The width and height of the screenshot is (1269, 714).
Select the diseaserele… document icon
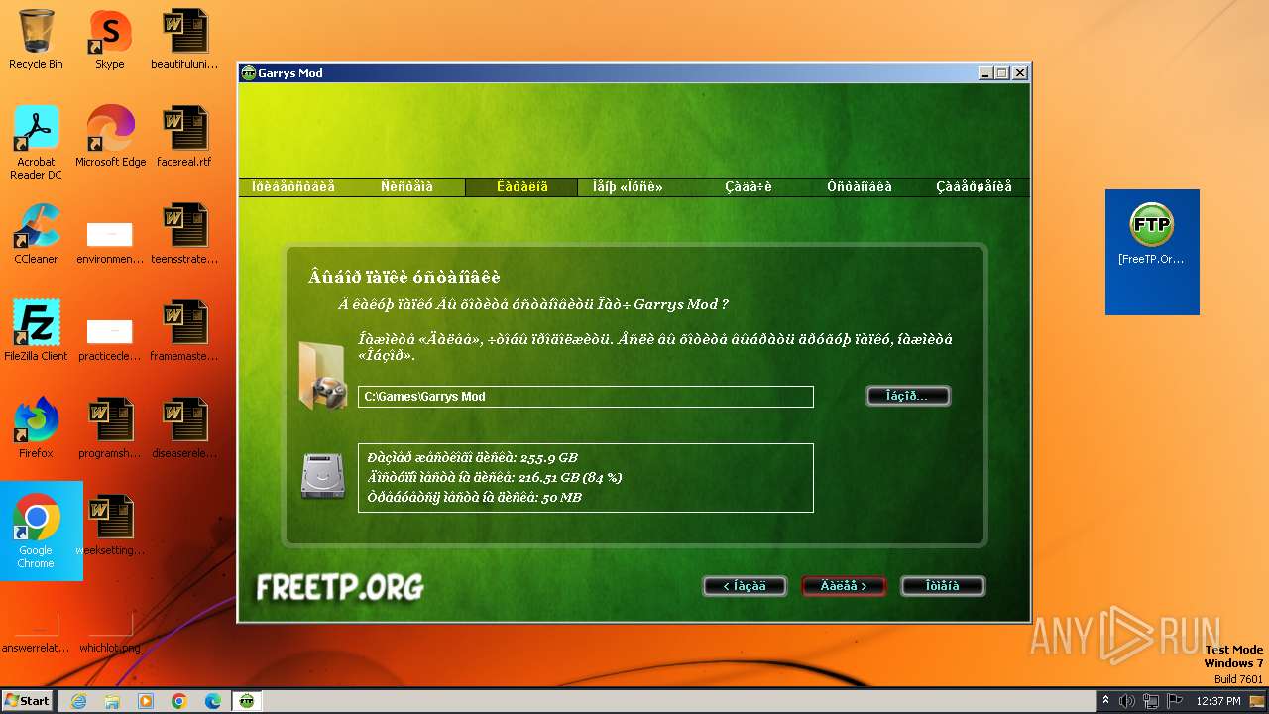click(184, 428)
